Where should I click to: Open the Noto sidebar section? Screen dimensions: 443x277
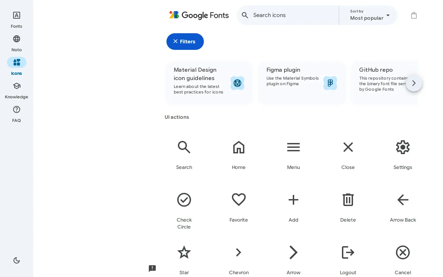(x=17, y=44)
